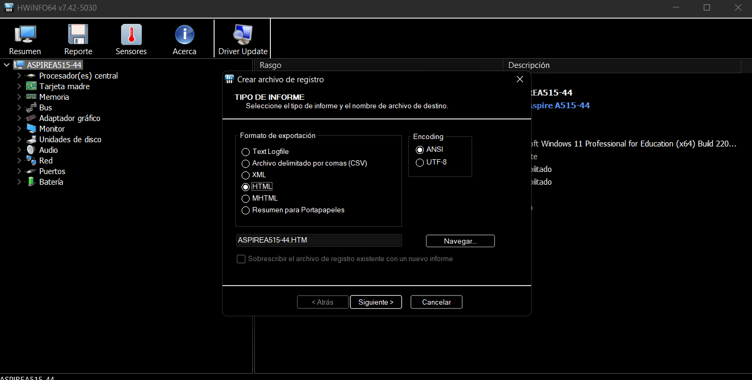Click the Tarjeta madre board icon
The height and width of the screenshot is (380, 752).
click(x=31, y=87)
